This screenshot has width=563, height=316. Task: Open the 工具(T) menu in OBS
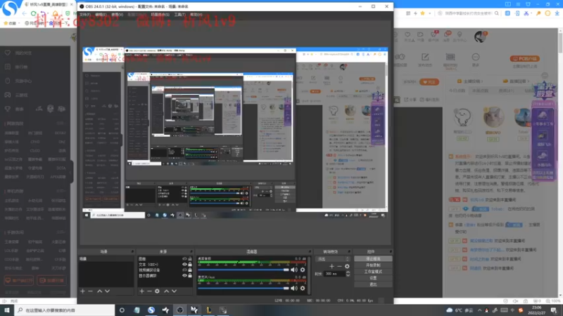coord(180,15)
